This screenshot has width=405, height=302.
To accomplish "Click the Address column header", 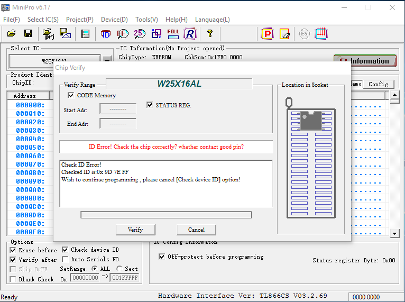I will (x=28, y=96).
